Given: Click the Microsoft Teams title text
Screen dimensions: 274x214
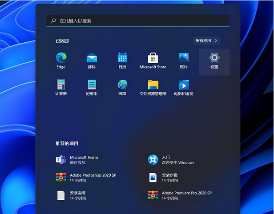Looking at the screenshot, I should coord(84,157).
